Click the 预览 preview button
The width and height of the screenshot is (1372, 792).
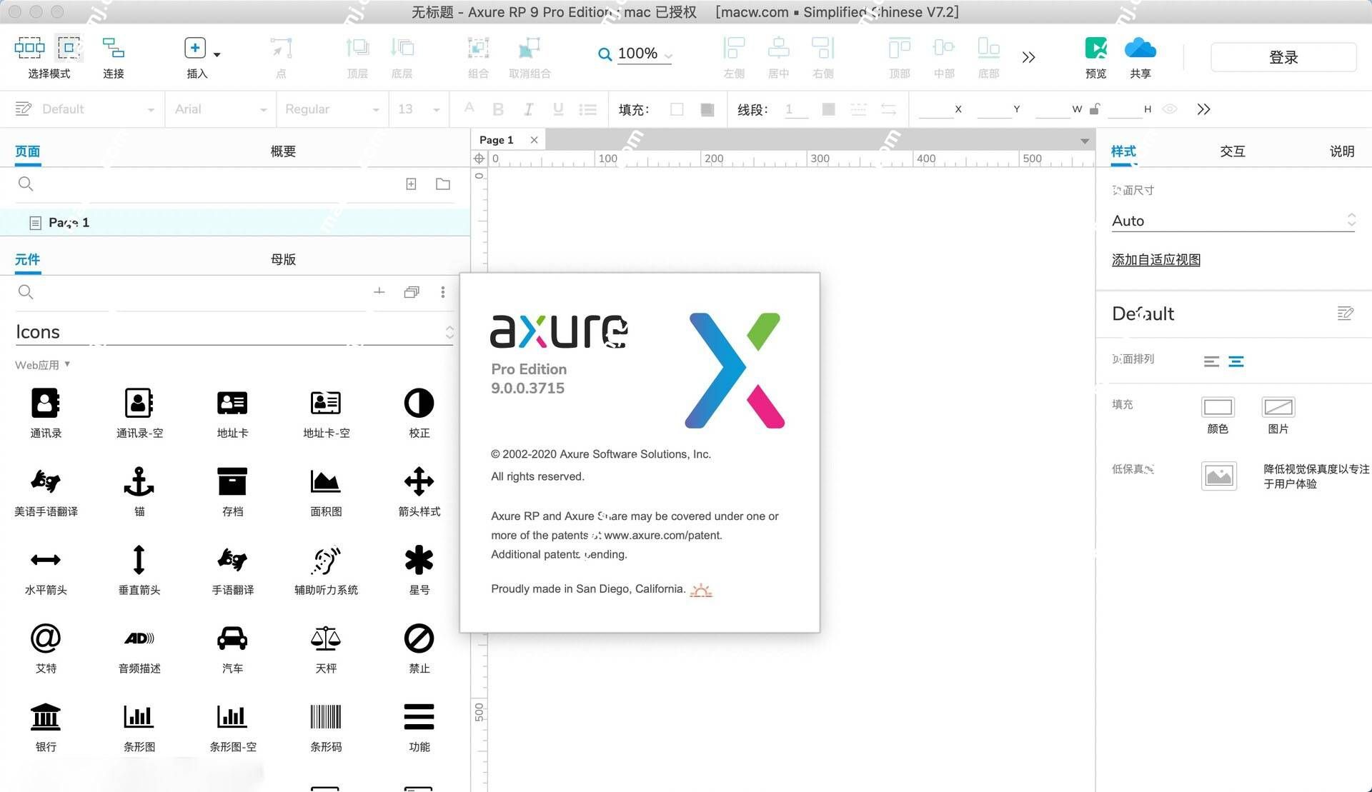pos(1095,48)
